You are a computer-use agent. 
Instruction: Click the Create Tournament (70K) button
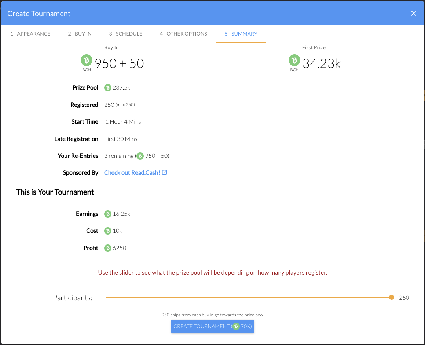pyautogui.click(x=213, y=326)
